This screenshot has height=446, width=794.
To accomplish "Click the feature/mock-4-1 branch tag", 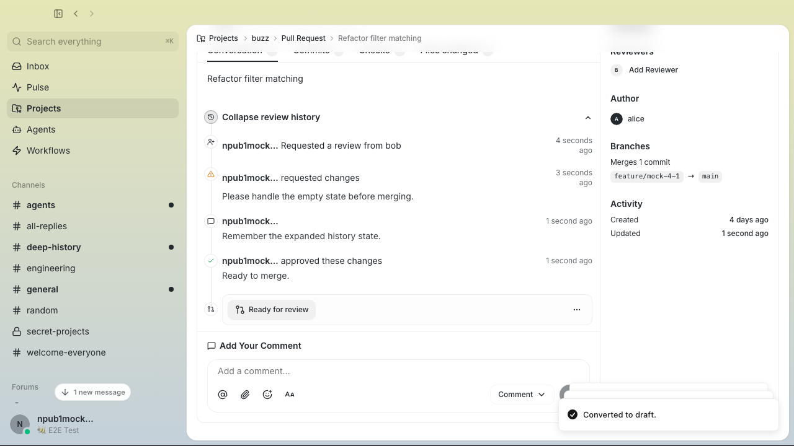I will tap(646, 177).
